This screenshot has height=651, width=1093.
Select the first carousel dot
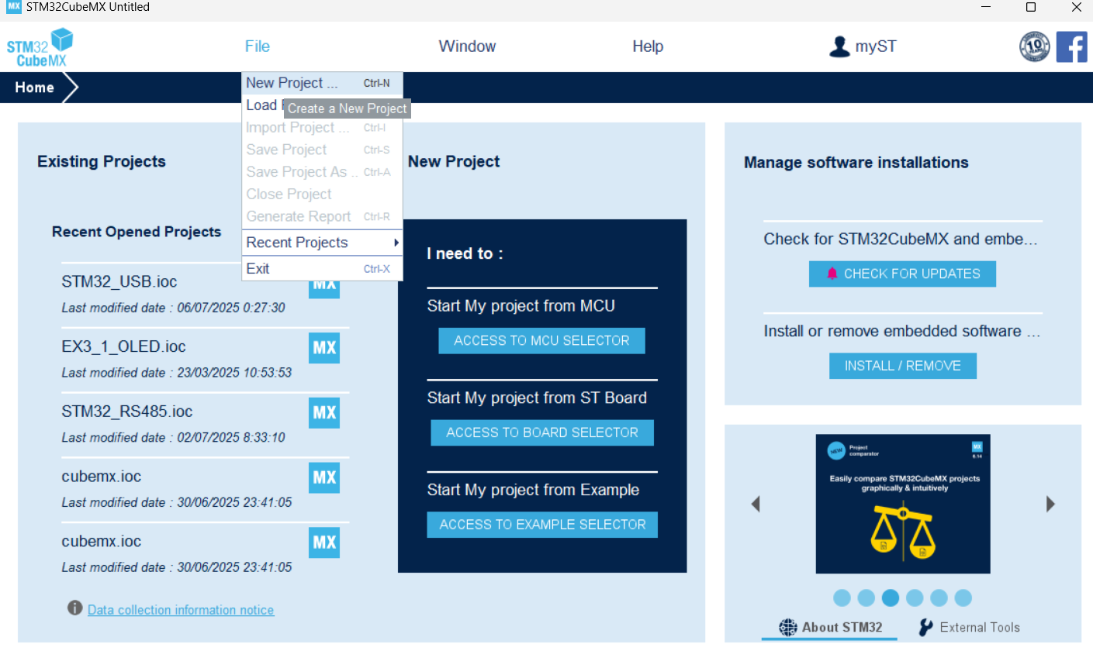pos(842,598)
